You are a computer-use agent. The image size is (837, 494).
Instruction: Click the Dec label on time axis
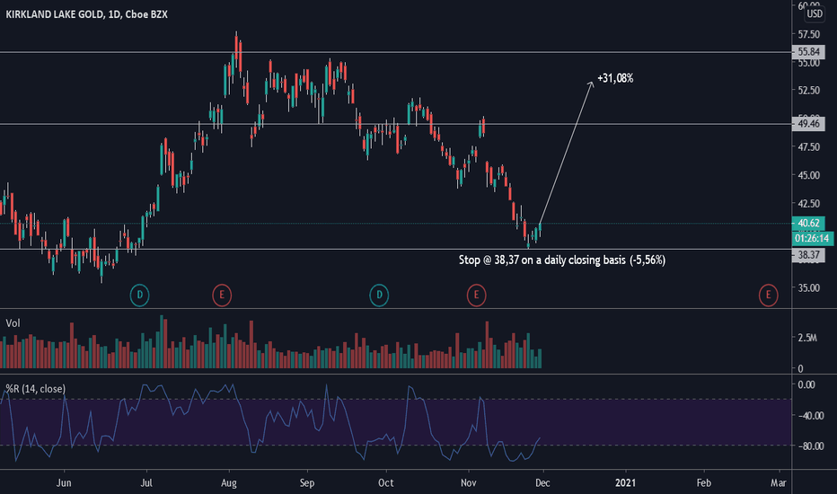[542, 483]
